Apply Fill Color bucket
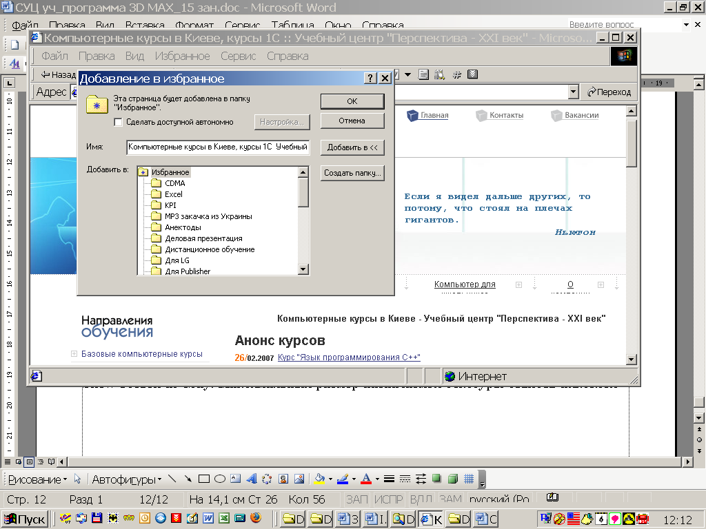The image size is (706, 529). [320, 479]
